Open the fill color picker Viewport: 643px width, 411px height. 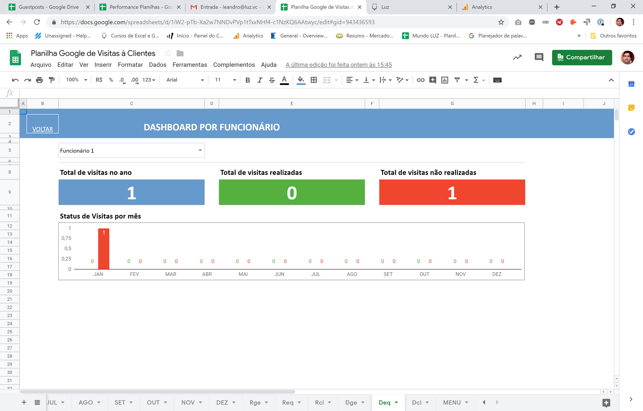(301, 80)
